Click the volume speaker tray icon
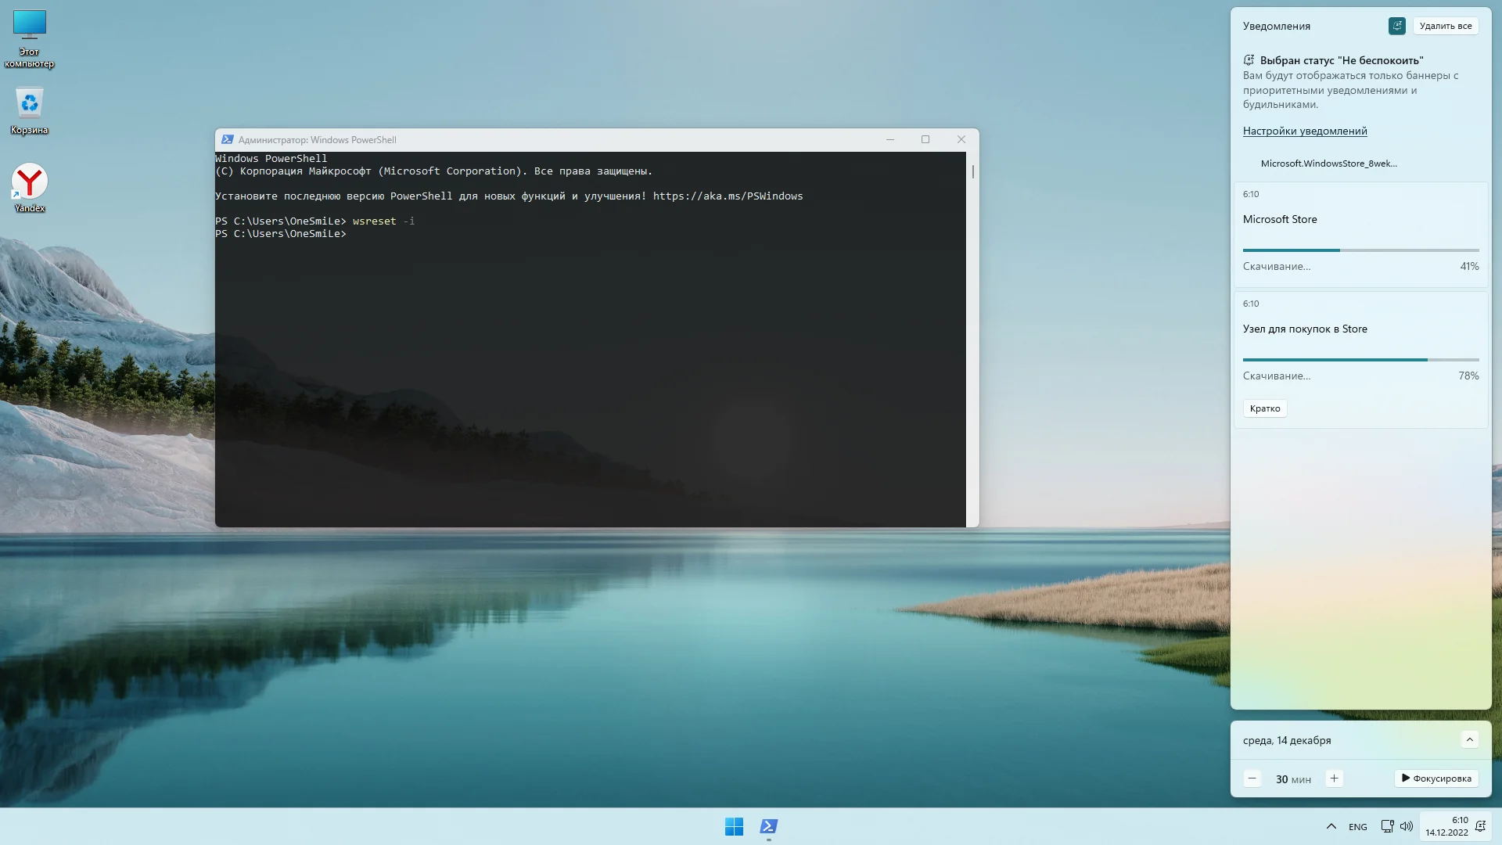Viewport: 1502px width, 845px height. point(1407,826)
